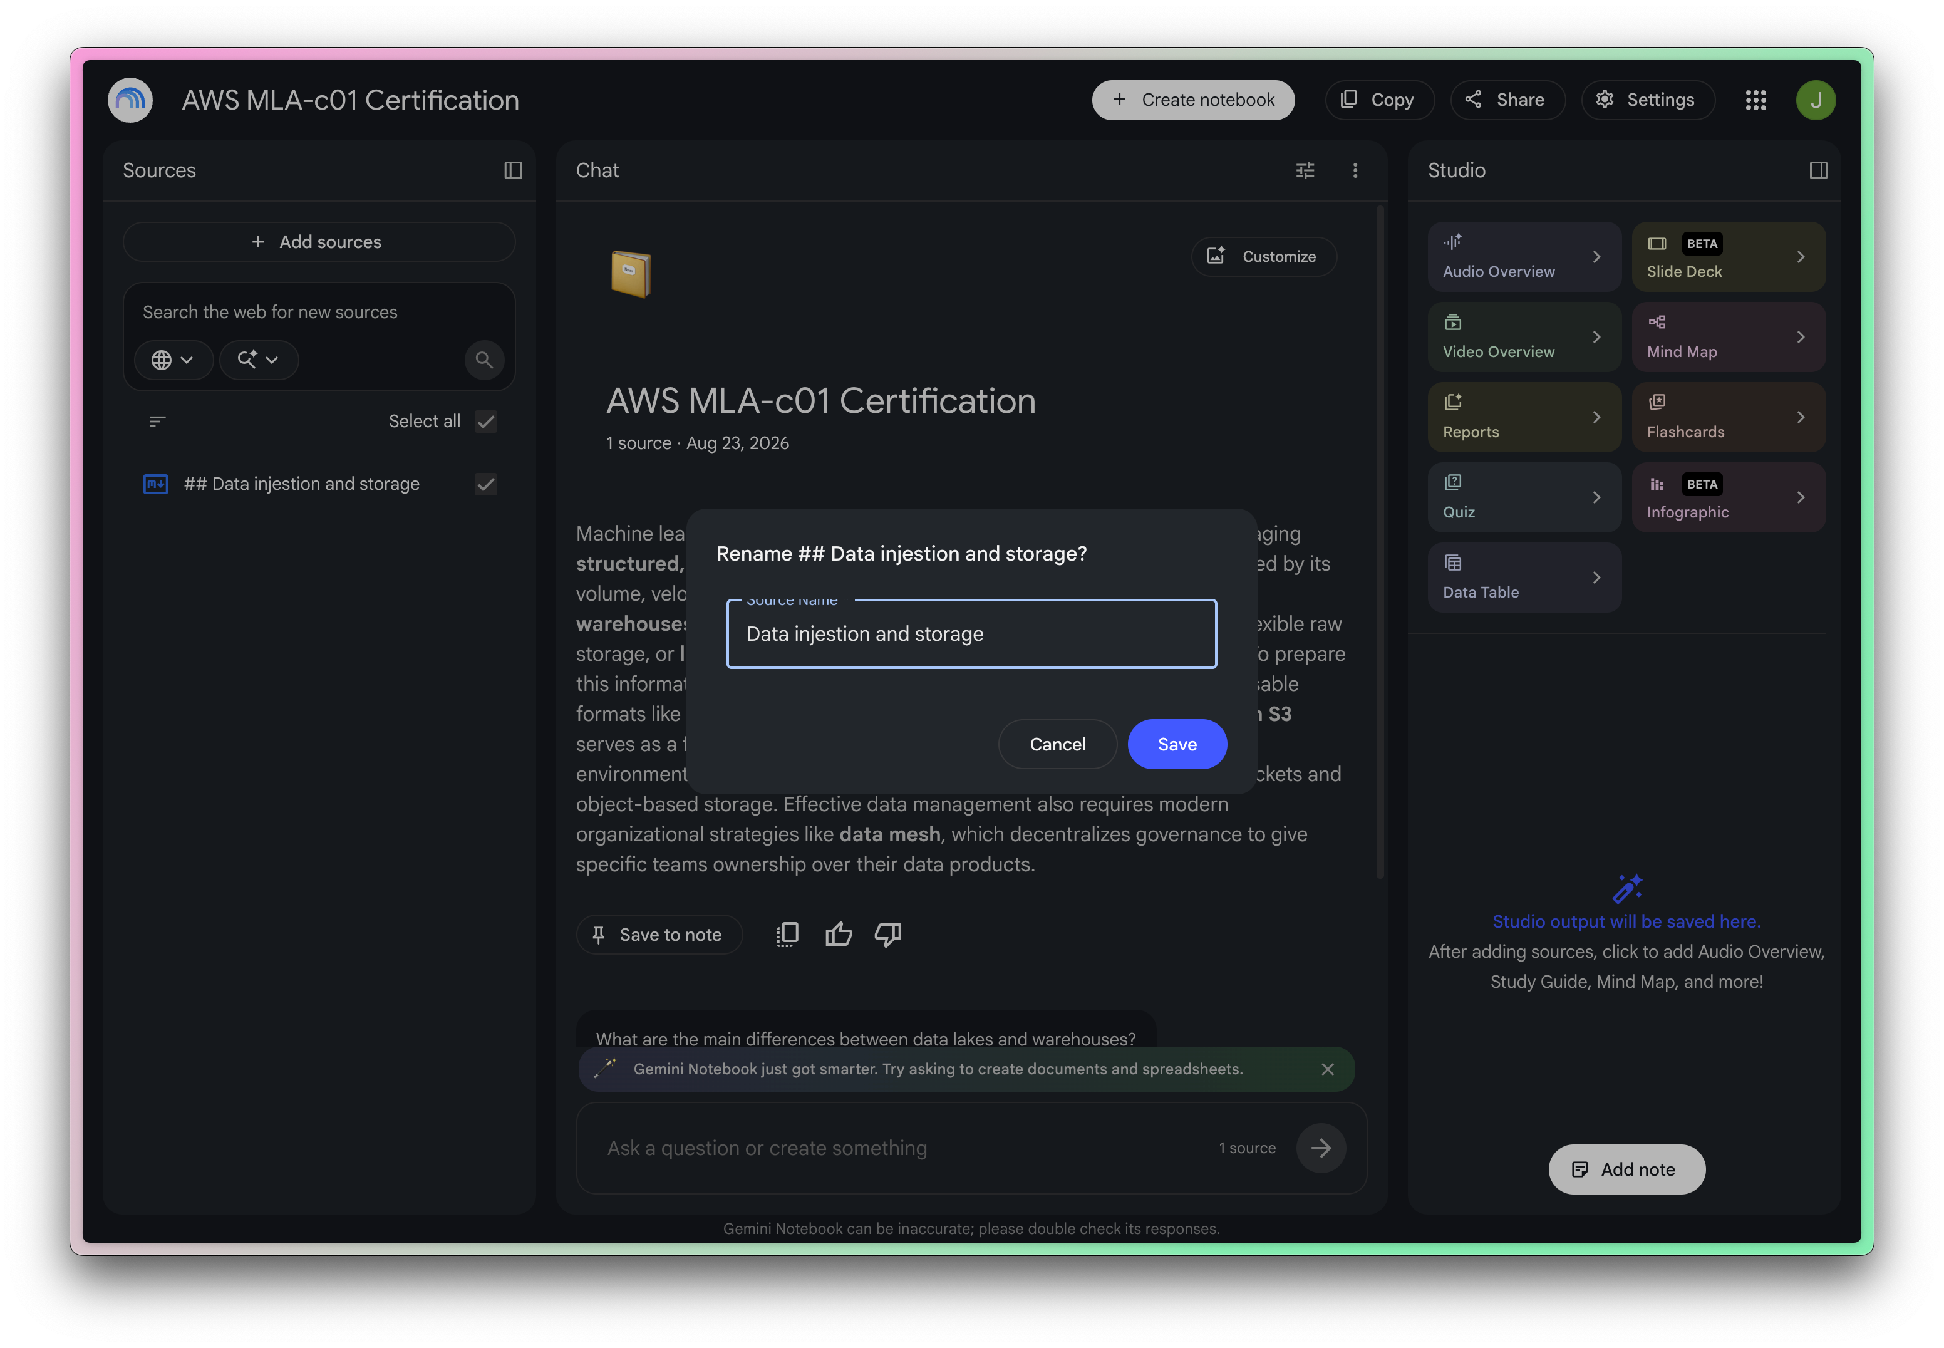1944x1348 pixels.
Task: Click the NotebookLM logo icon
Action: point(130,100)
